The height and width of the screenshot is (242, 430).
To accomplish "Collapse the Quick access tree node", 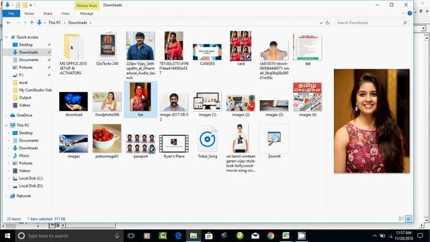I will pos(6,37).
